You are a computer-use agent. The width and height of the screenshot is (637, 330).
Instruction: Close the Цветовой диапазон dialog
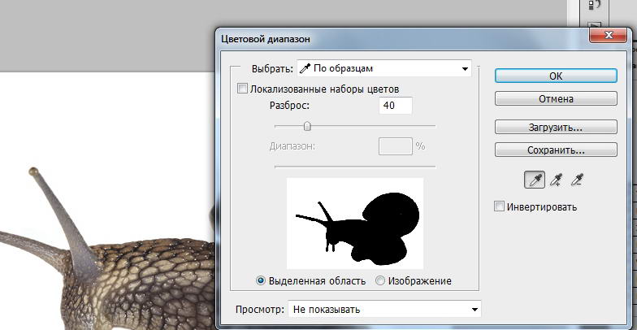pyautogui.click(x=610, y=35)
